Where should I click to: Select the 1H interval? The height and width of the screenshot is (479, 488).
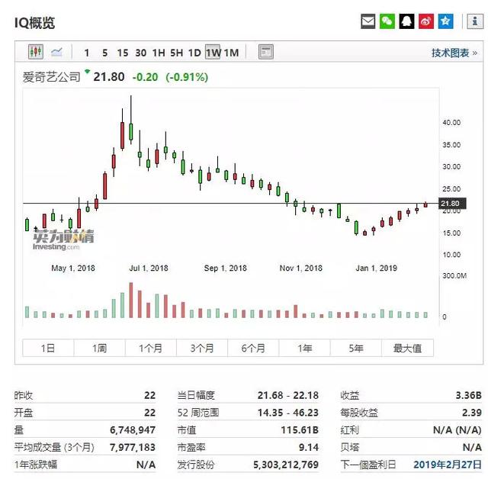pyautogui.click(x=159, y=53)
